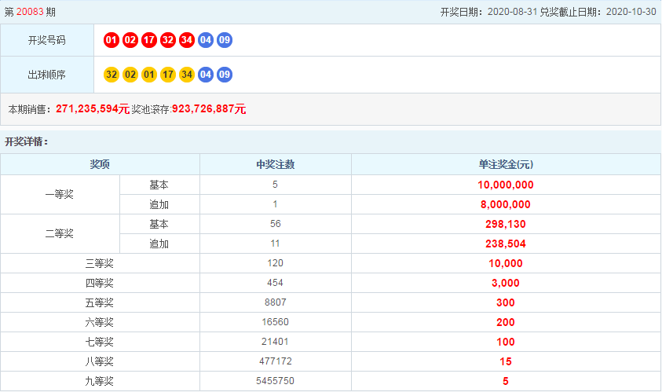Image resolution: width=662 pixels, height=392 pixels.
Task: Click first prize basic amount 10,000,000
Action: coord(506,185)
